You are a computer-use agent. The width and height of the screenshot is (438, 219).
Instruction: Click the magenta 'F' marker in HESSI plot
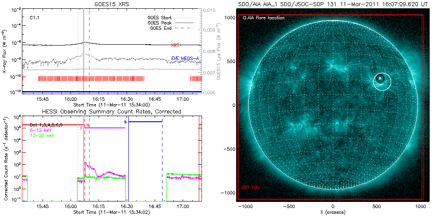pos(81,128)
